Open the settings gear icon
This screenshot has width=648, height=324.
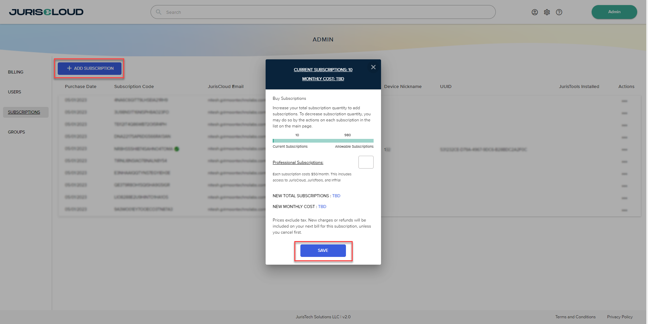pos(547,12)
